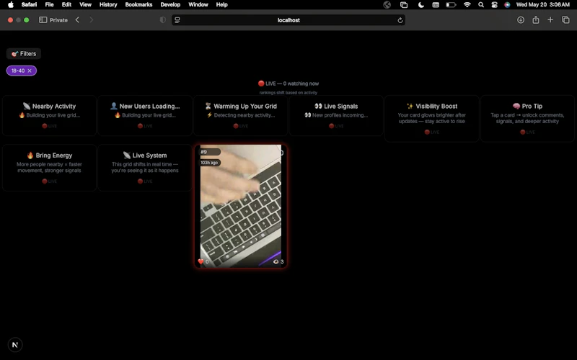This screenshot has width=577, height=360.
Task: Click the LIVE 0 watching now status
Action: 288,84
